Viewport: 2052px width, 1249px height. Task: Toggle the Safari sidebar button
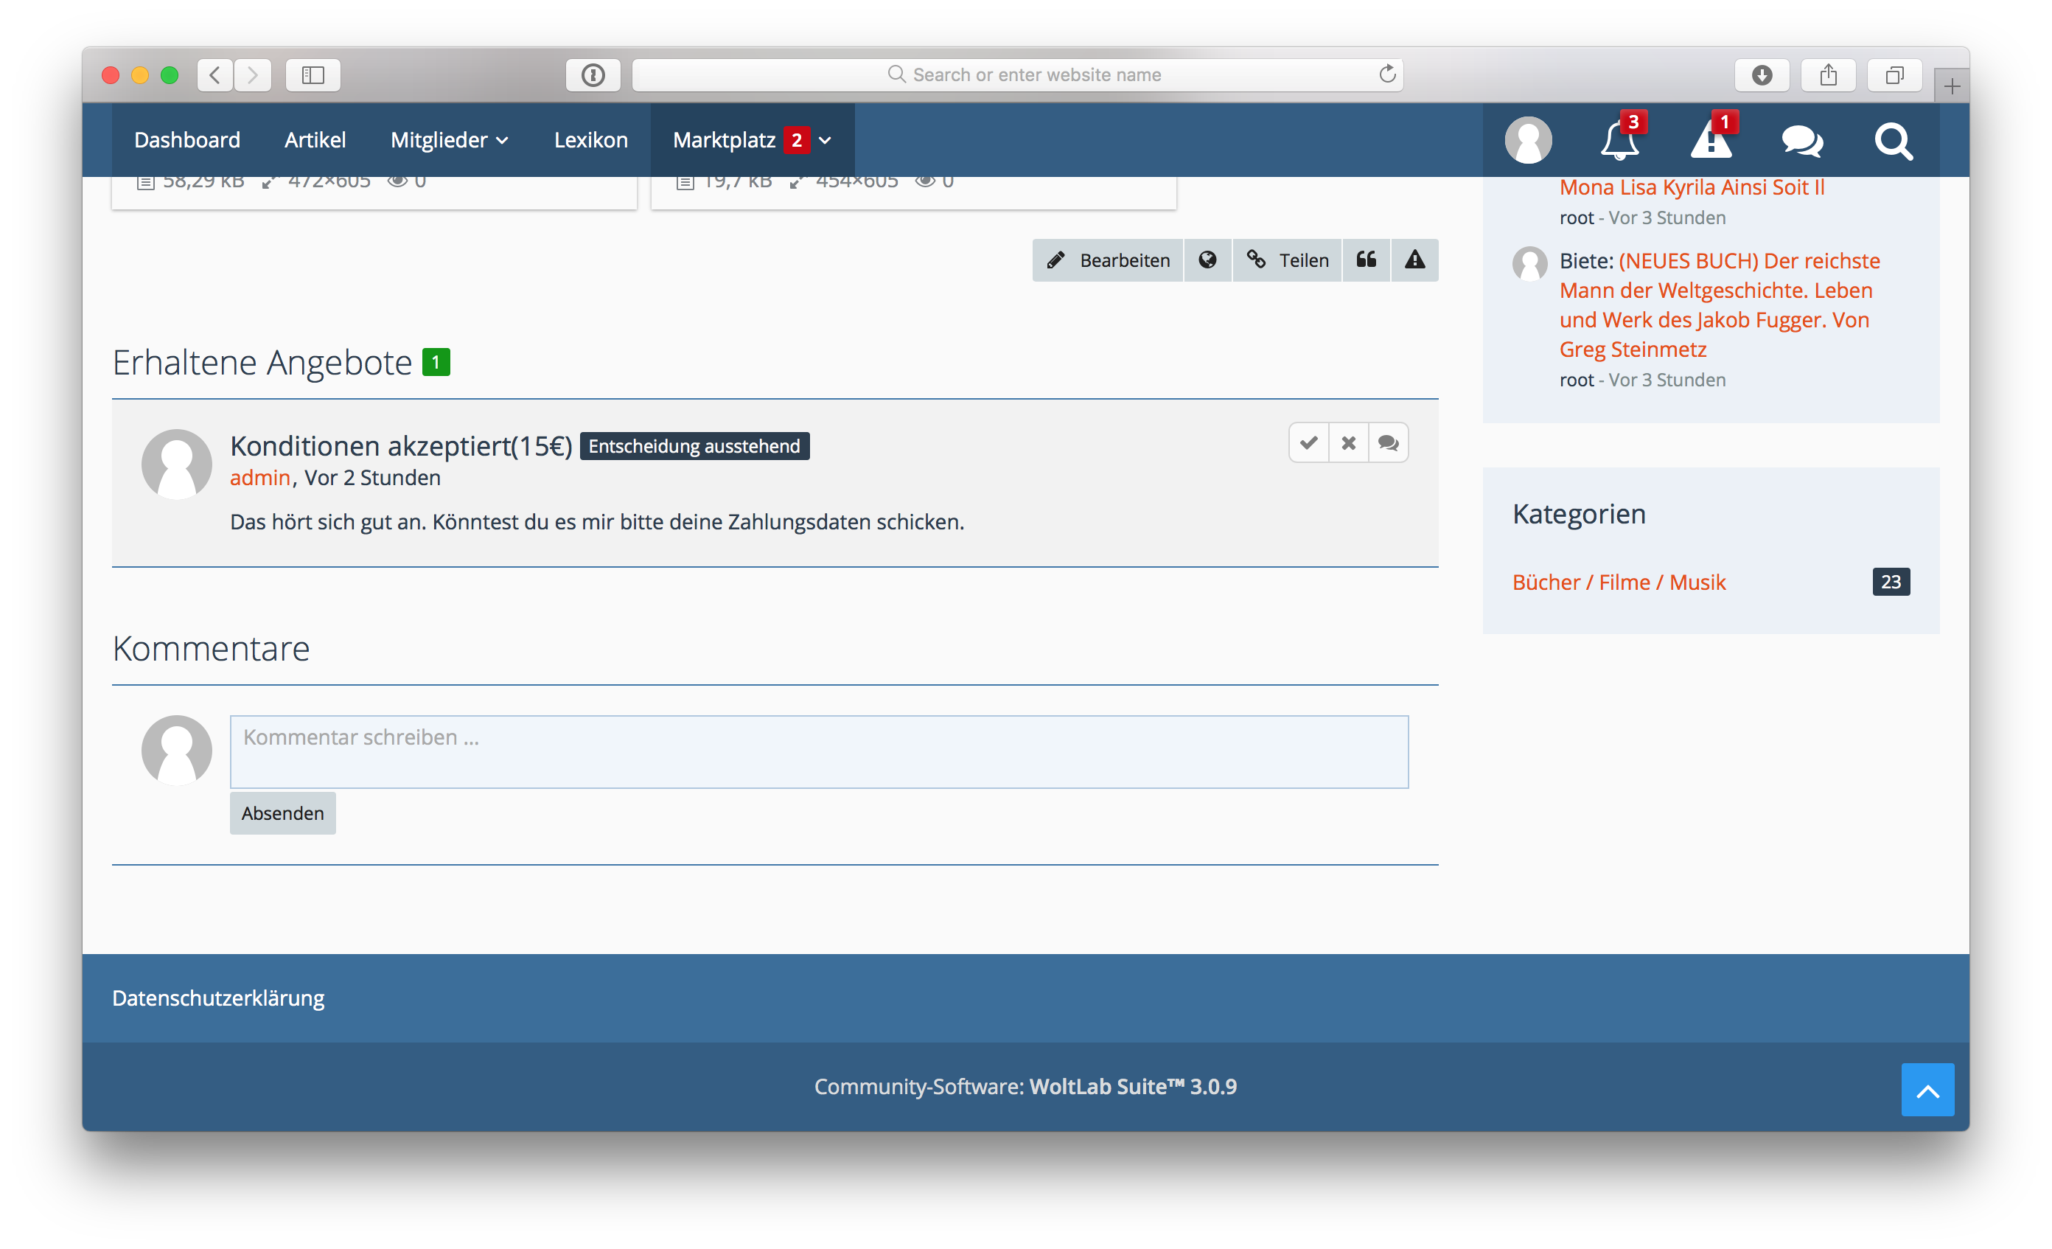click(313, 75)
